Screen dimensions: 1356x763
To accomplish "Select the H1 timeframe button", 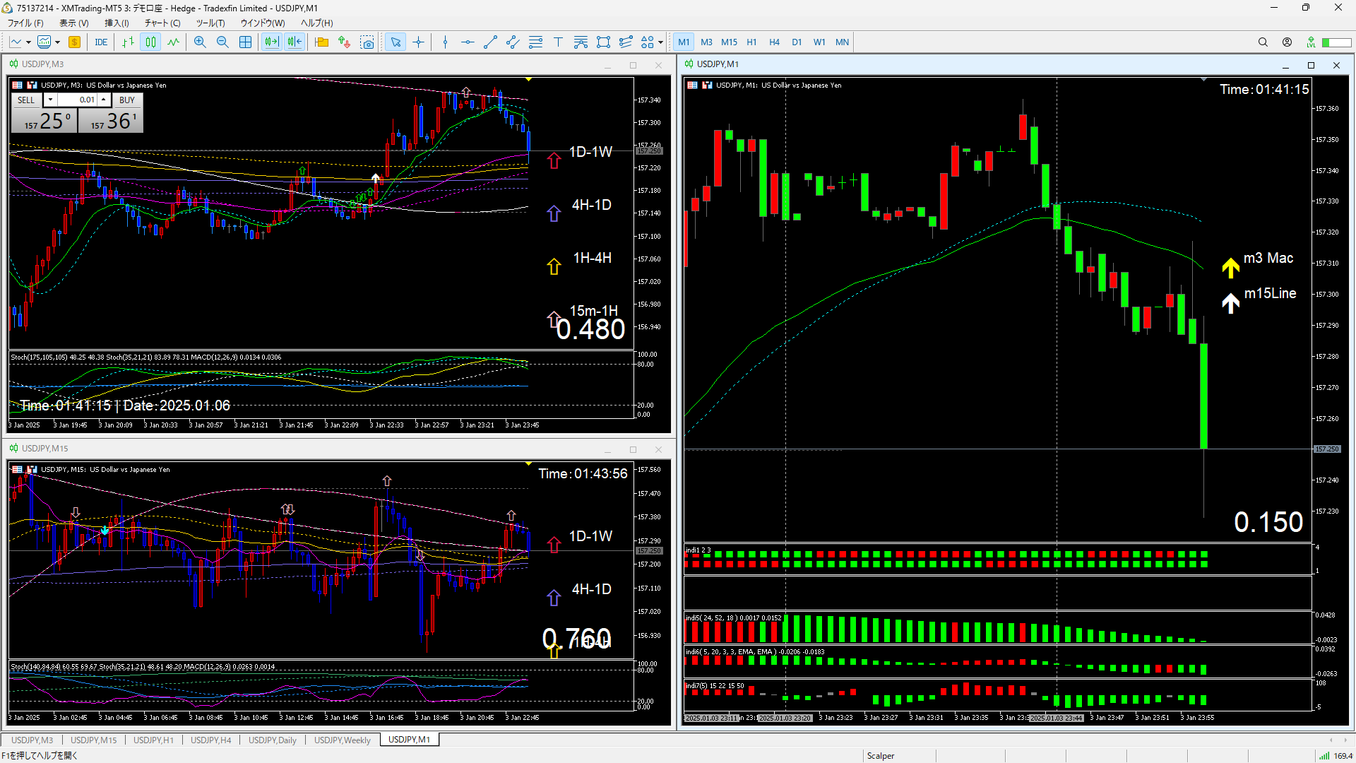I will (x=751, y=42).
